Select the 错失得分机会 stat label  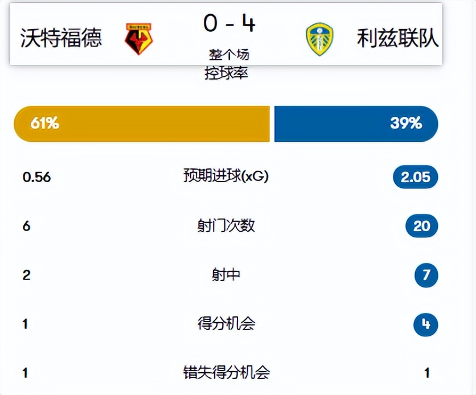click(226, 372)
